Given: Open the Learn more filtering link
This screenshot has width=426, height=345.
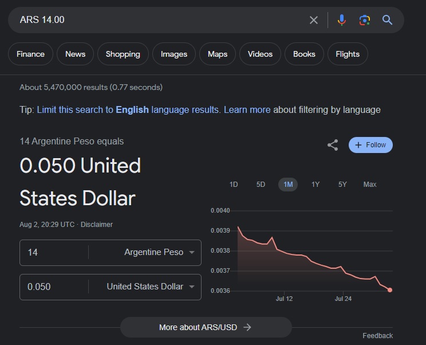Looking at the screenshot, I should tap(247, 110).
